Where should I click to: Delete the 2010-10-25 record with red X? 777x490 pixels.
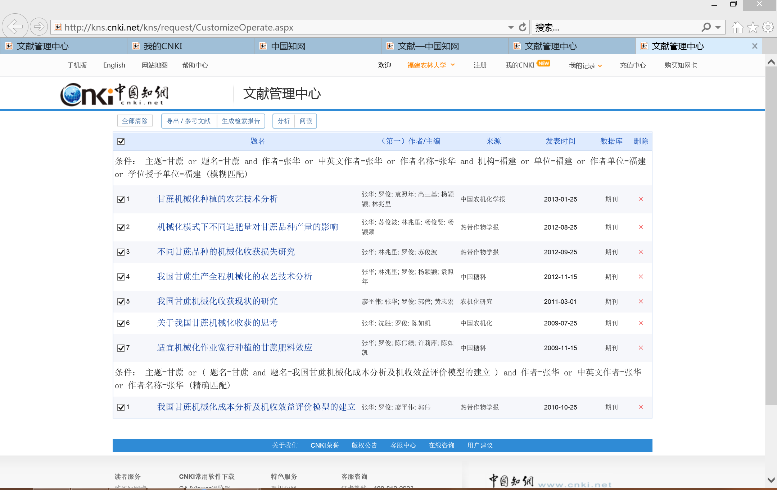641,407
